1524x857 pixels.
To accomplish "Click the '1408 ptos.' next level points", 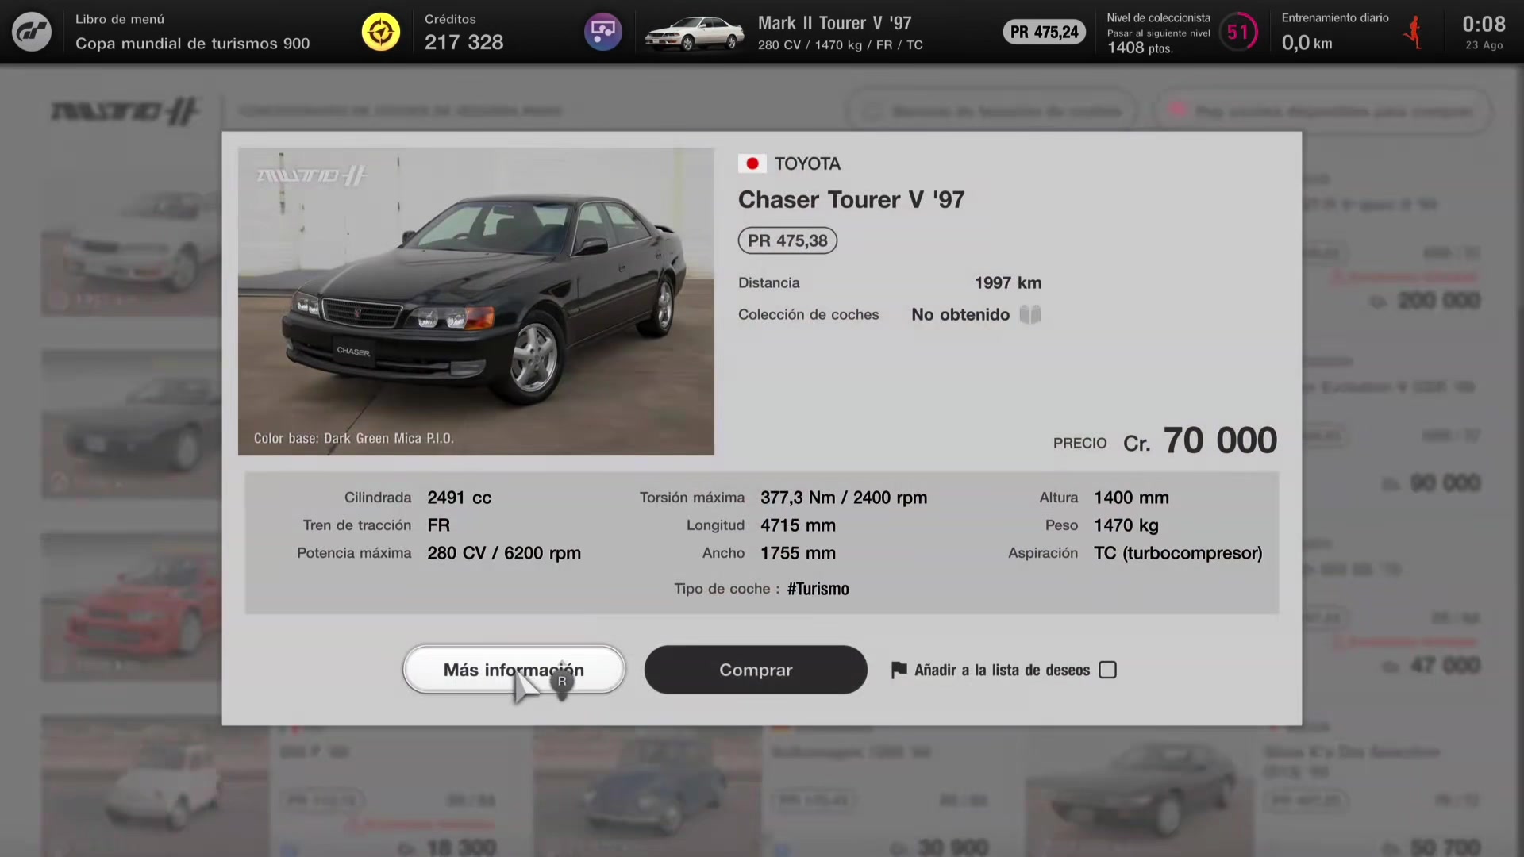I will point(1140,48).
